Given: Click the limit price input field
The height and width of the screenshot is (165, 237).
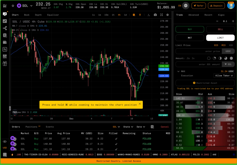Looking at the screenshot, I should click(x=198, y=51).
